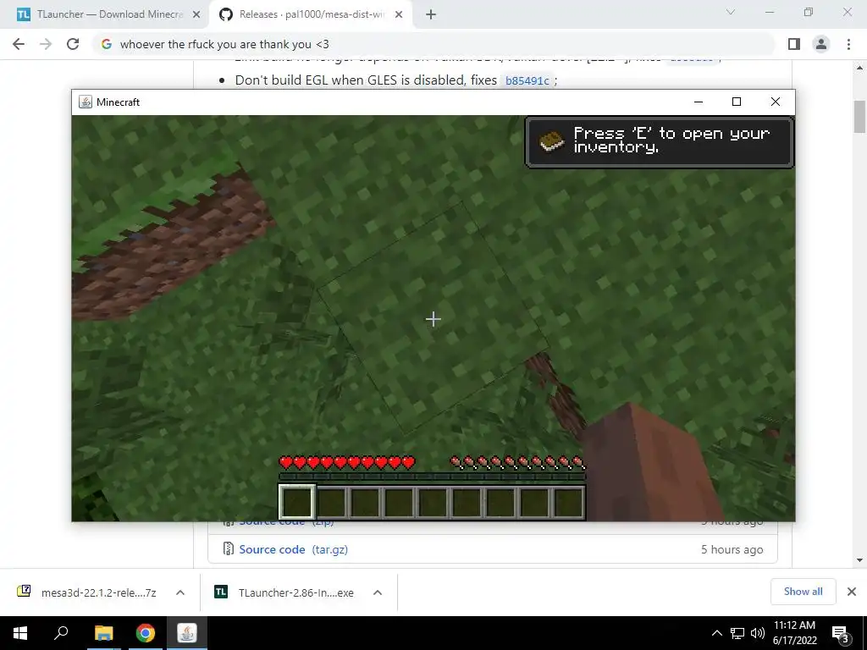Switch to the GitHub Releases tab
Viewport: 867px width, 650px height.
pos(310,14)
